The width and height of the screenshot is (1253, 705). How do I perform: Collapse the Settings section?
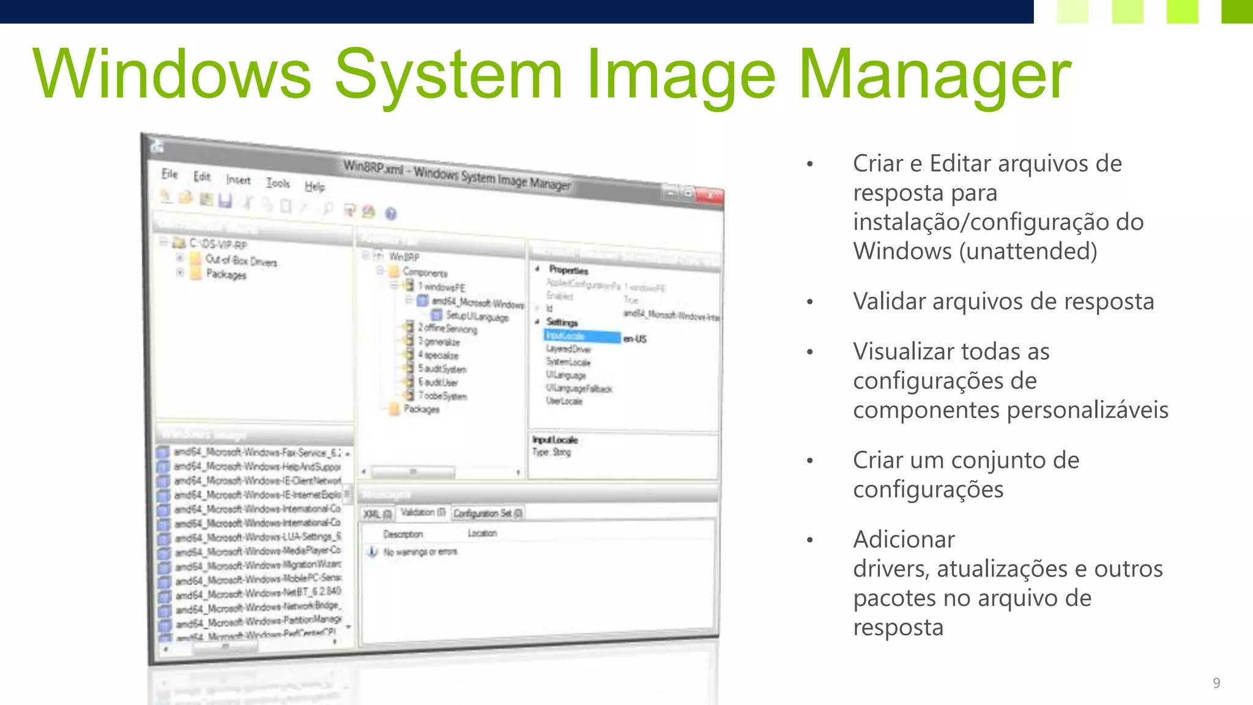(x=537, y=321)
